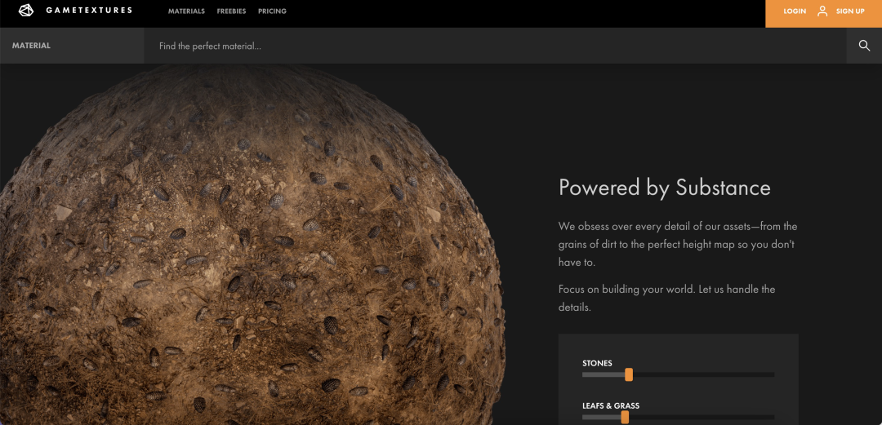Click the Leafs & Grass slider handle
882x425 pixels.
[625, 417]
